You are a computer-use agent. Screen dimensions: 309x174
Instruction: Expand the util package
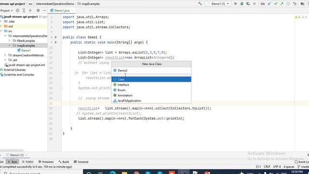pos(5,60)
